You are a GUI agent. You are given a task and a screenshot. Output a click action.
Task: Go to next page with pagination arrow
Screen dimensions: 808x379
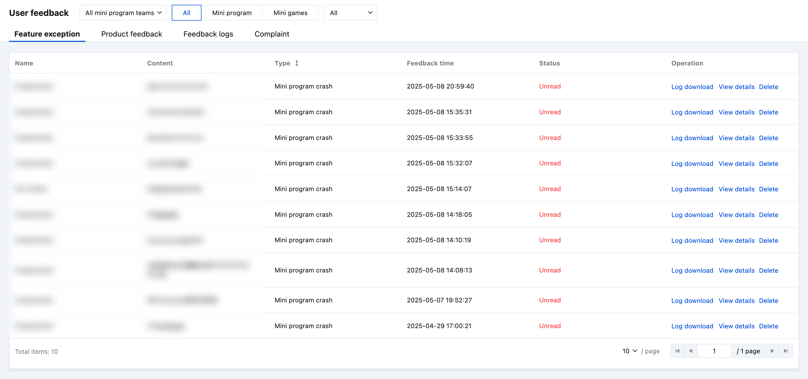click(772, 351)
